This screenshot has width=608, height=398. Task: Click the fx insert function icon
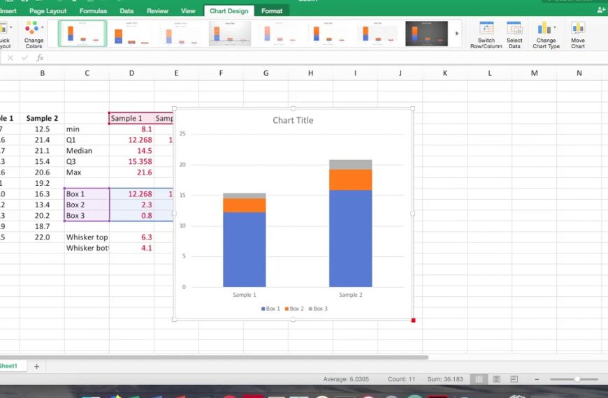(40, 58)
